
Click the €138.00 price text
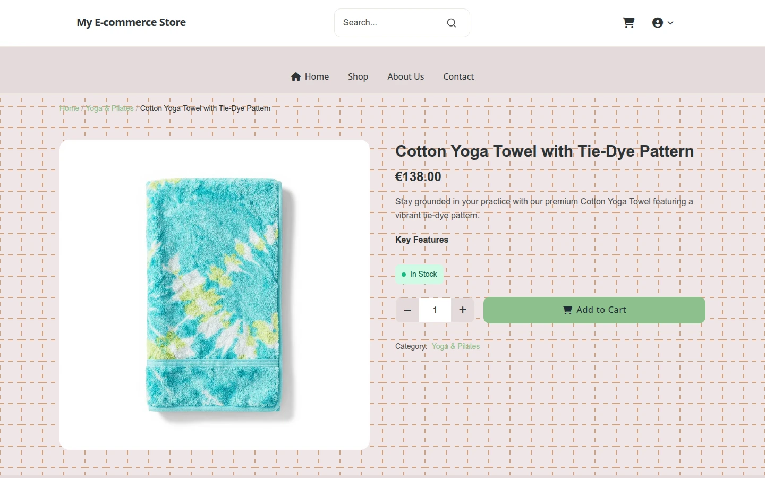click(418, 177)
